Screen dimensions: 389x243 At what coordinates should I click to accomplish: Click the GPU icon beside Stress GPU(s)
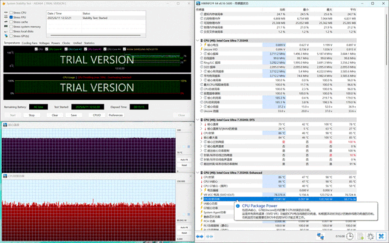(x=6, y=36)
